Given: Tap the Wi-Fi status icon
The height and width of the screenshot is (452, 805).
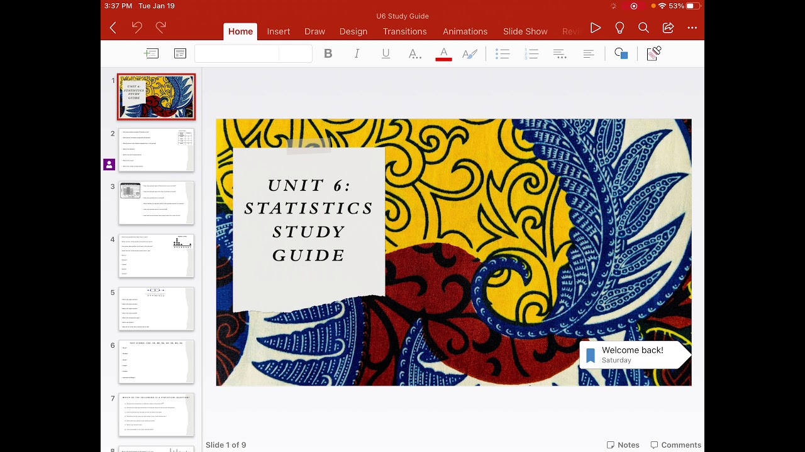Looking at the screenshot, I should (x=662, y=6).
